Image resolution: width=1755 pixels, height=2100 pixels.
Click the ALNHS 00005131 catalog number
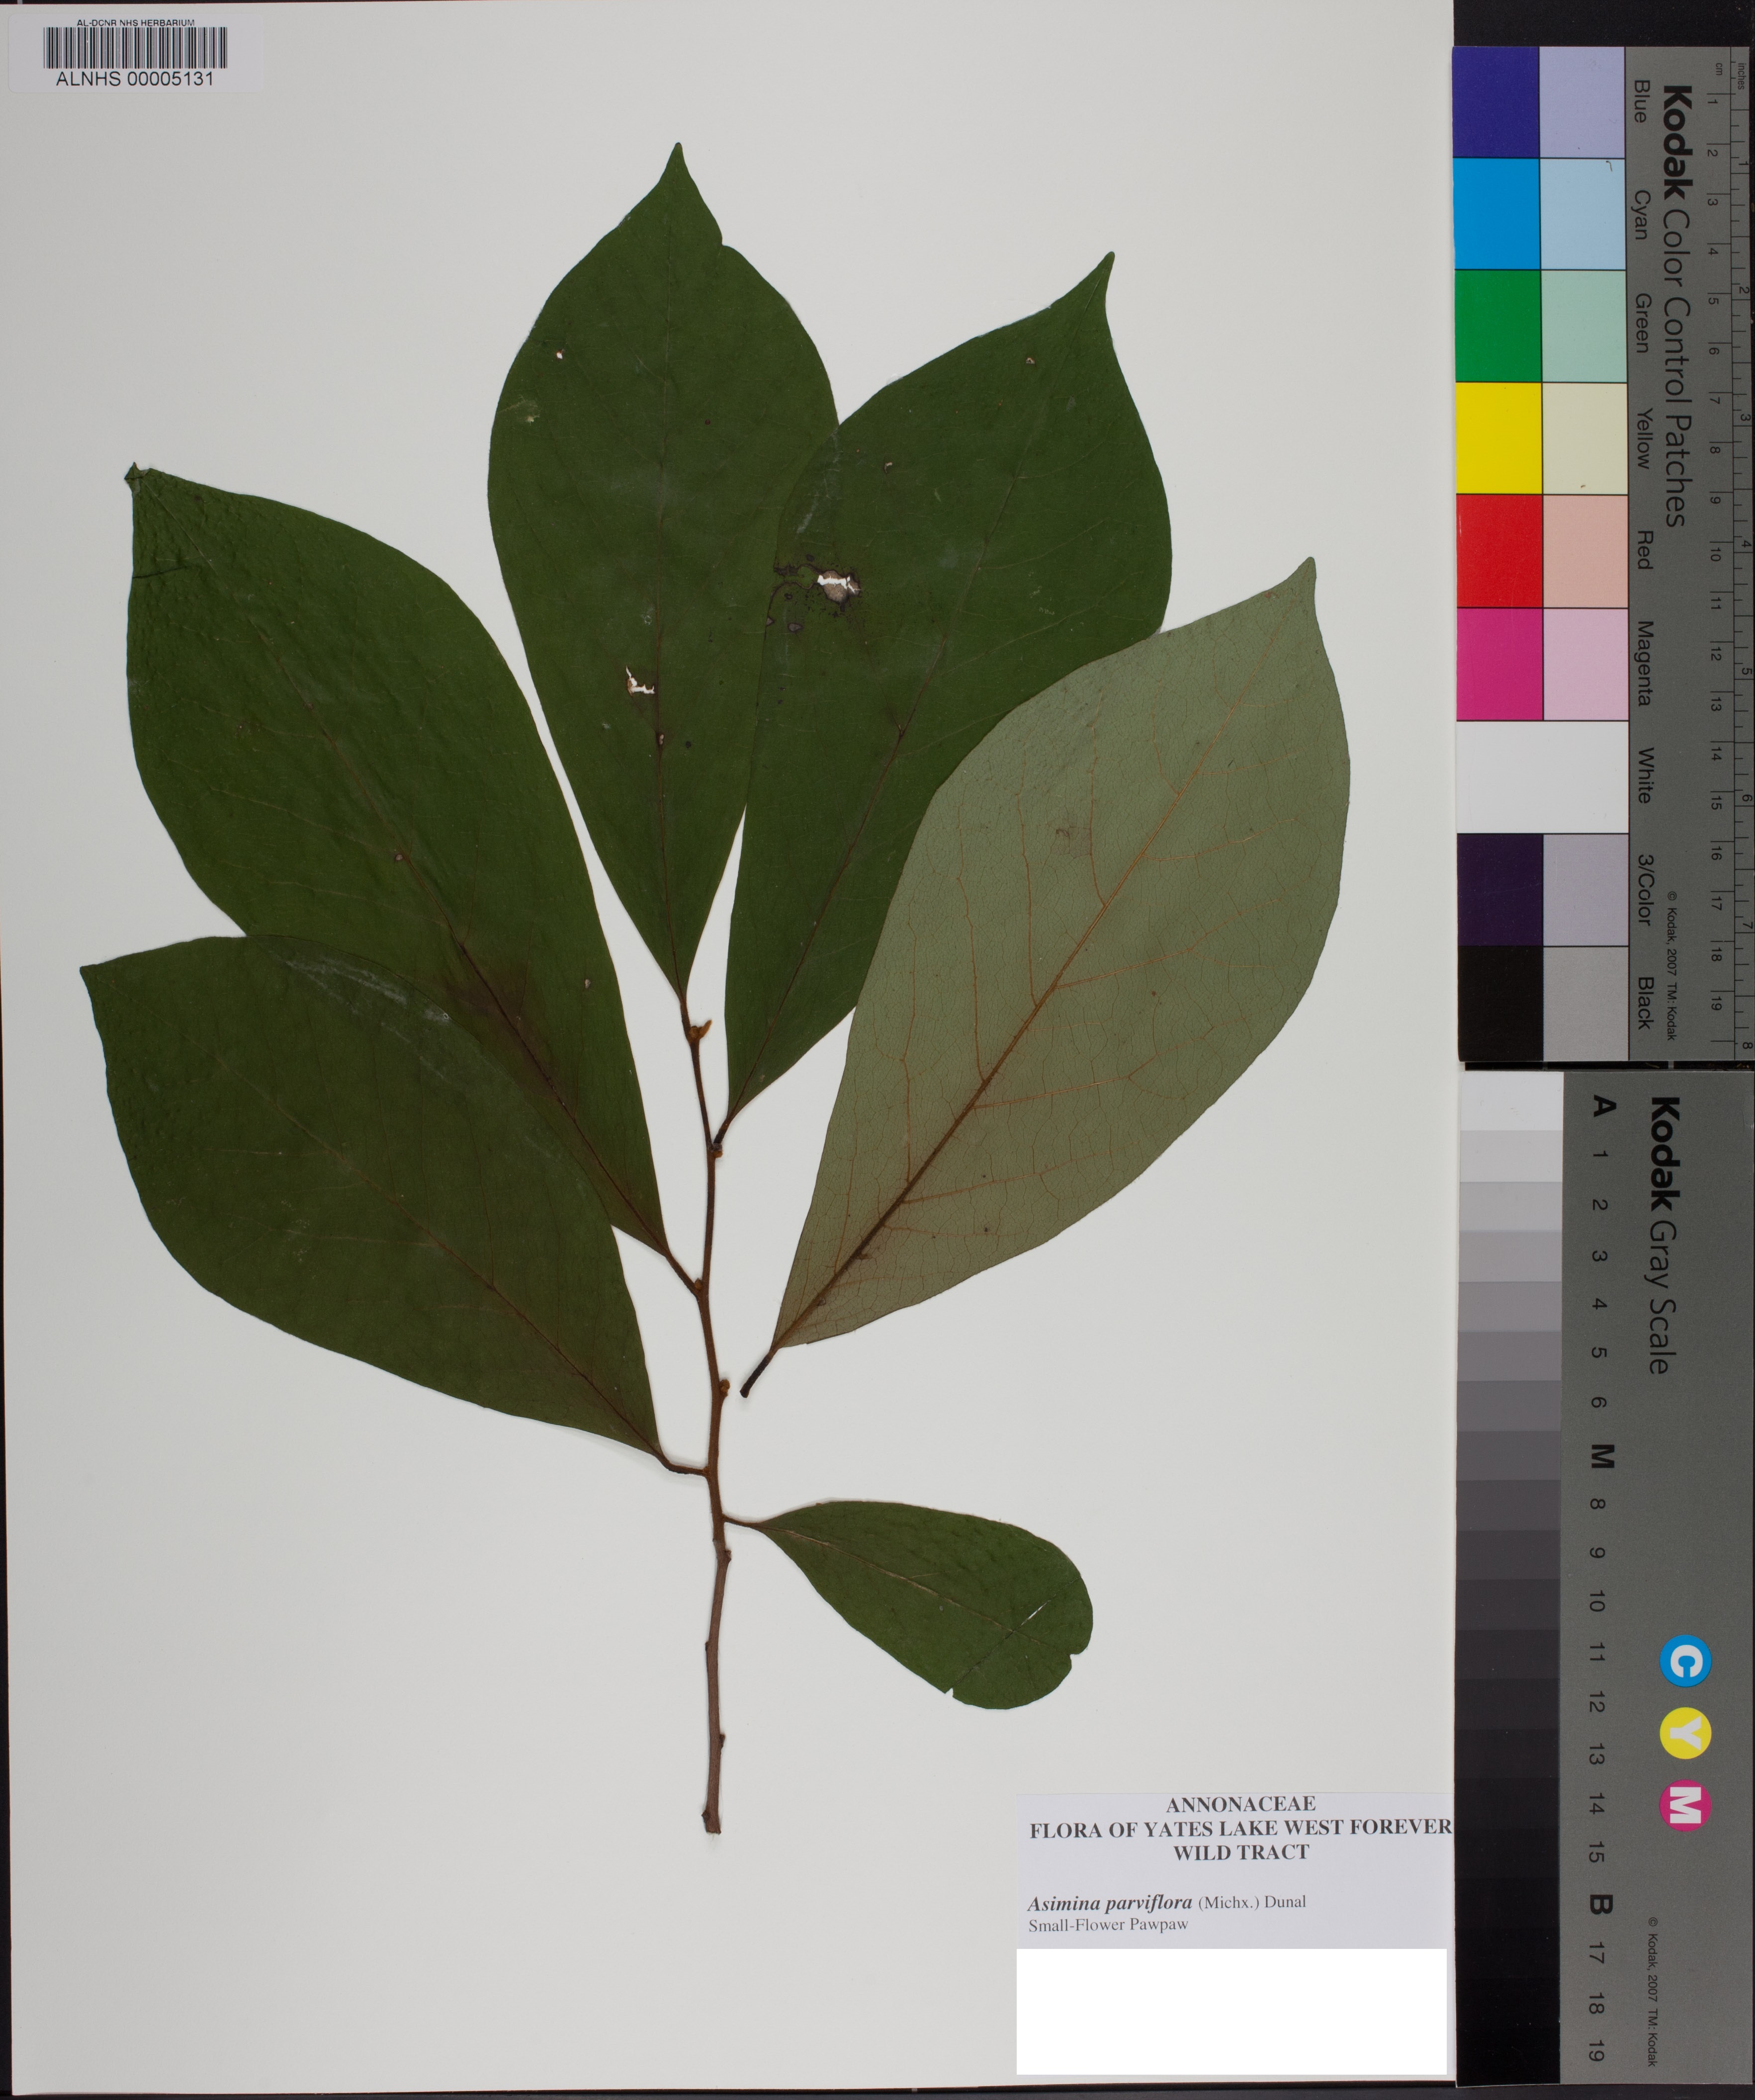[x=135, y=79]
